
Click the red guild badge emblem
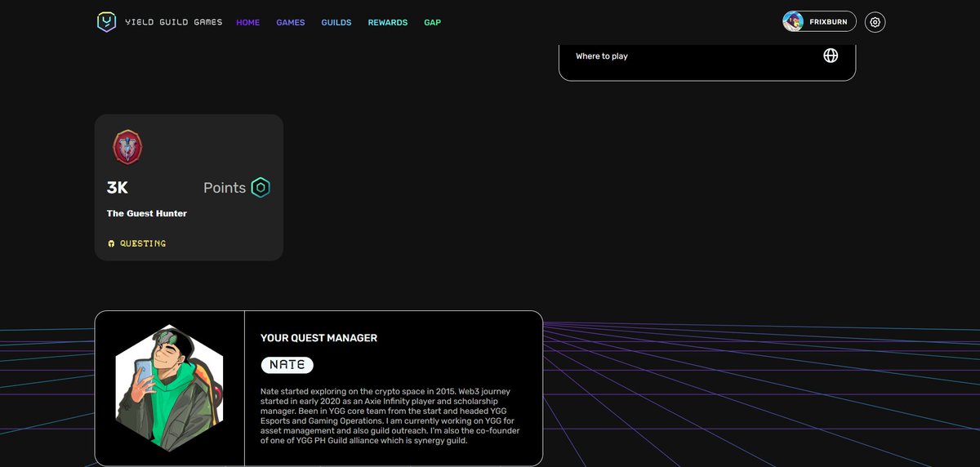(x=127, y=147)
